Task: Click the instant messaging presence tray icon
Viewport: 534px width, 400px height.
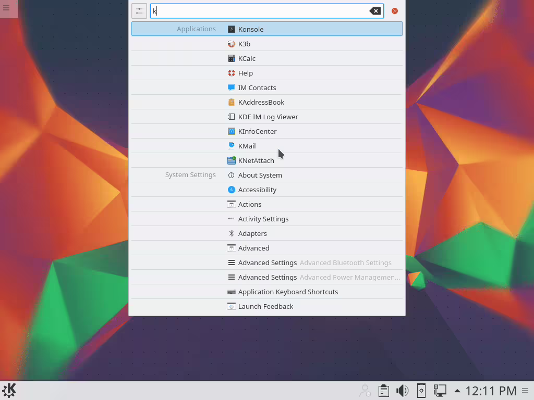Action: 365,391
